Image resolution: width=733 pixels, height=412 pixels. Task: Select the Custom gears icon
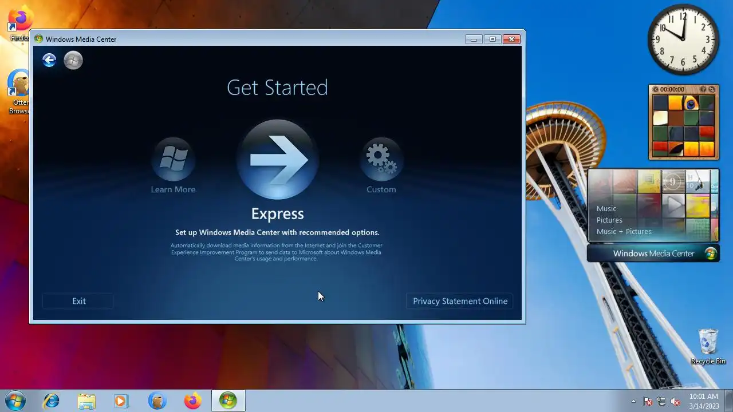381,159
